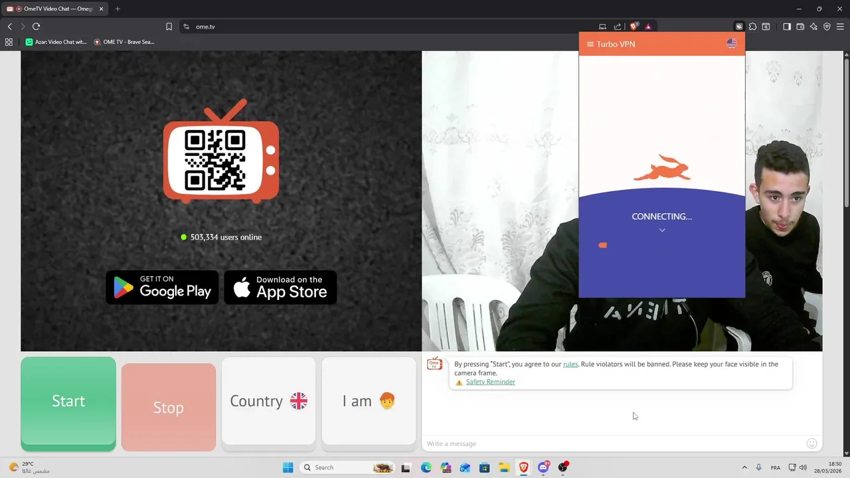Bookmark this page with the bookmark icon
This screenshot has width=850, height=478.
(x=169, y=27)
